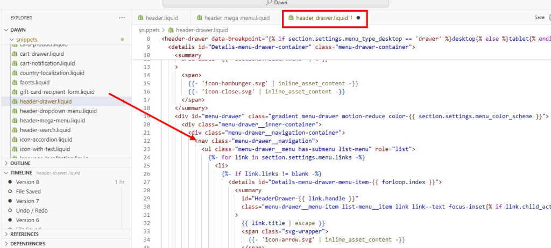Screen dimensions: 551x248
Task: Click the unsaved dot on header-drawer.liquid tab
Action: (x=358, y=18)
